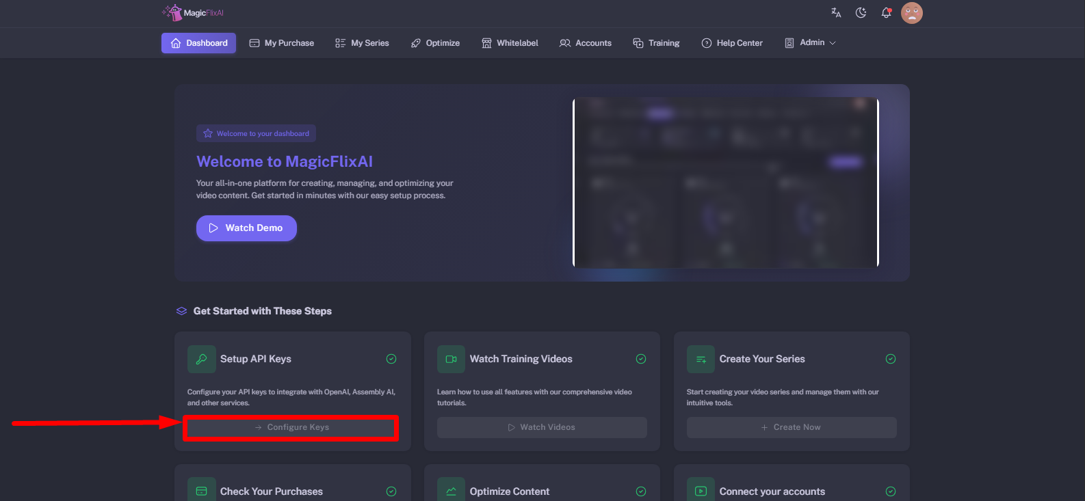Click the Welcome to your dashboard badge
This screenshot has width=1085, height=501.
[x=256, y=133]
